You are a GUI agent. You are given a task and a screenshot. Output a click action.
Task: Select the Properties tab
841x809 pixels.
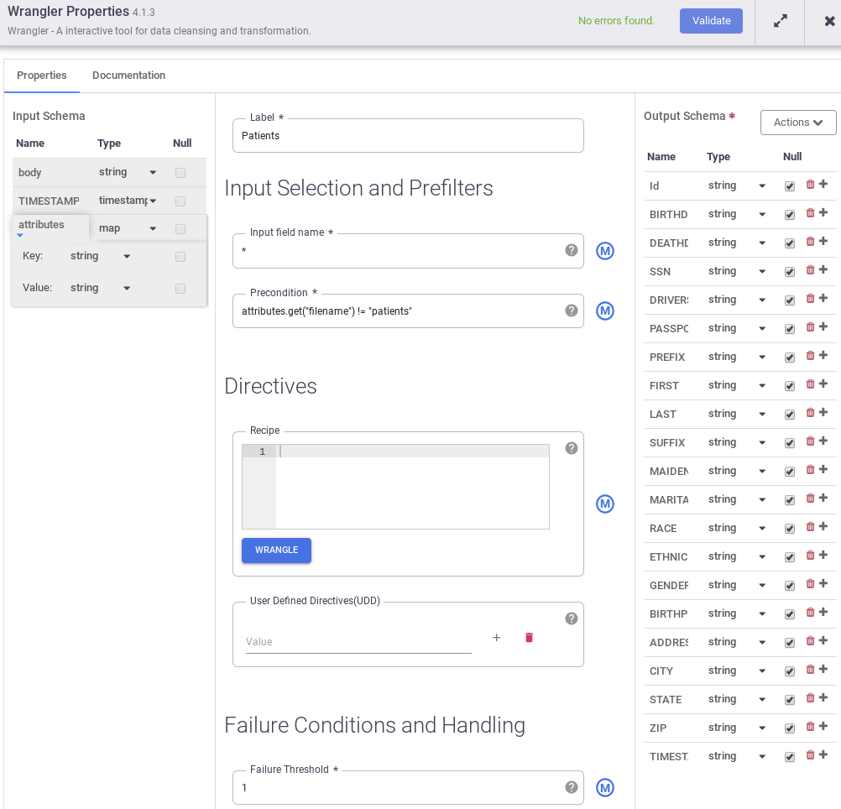pyautogui.click(x=42, y=76)
